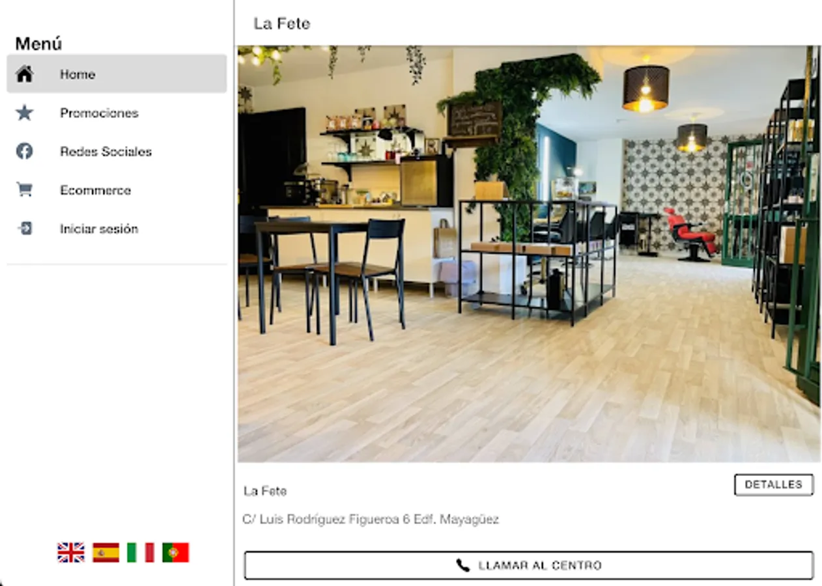The image size is (822, 586).
Task: Switch language with the UK flag
Action: (x=70, y=552)
